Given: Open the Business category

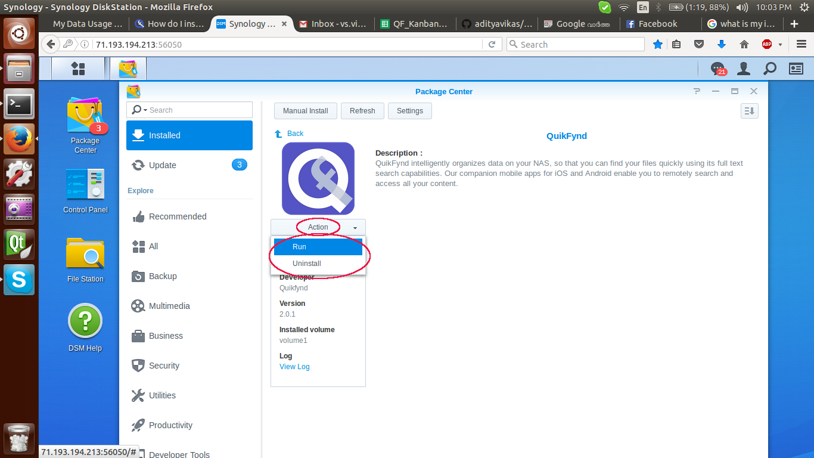Looking at the screenshot, I should coord(189,336).
